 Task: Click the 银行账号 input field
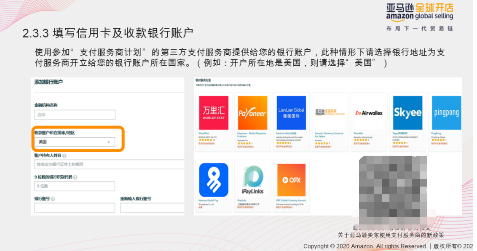tap(75, 207)
